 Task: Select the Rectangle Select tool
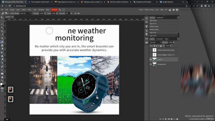[x=2, y=21]
